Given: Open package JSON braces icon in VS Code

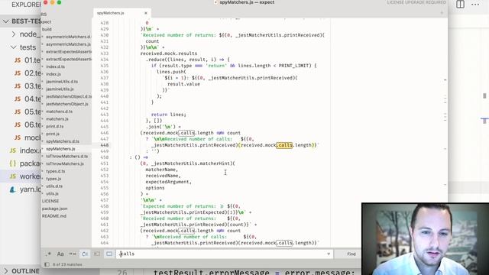Looking at the screenshot, I should pos(13,163).
